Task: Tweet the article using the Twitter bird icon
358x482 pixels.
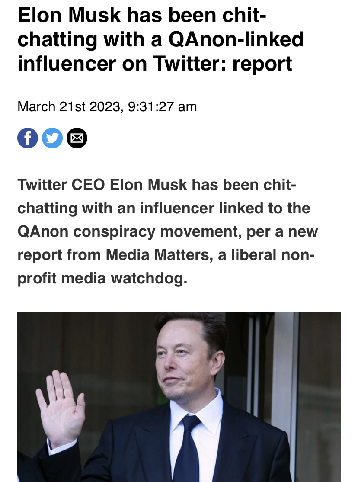Action: point(52,138)
